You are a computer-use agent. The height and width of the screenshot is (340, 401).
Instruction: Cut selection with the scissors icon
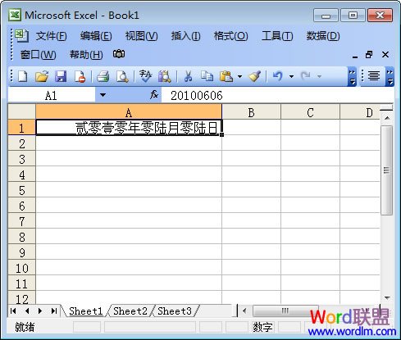[188, 76]
